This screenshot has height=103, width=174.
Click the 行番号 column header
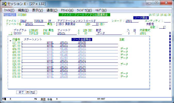pyautogui.click(x=16, y=39)
